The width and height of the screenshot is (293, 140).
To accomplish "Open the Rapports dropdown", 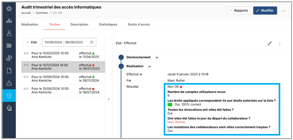I will pyautogui.click(x=239, y=10).
